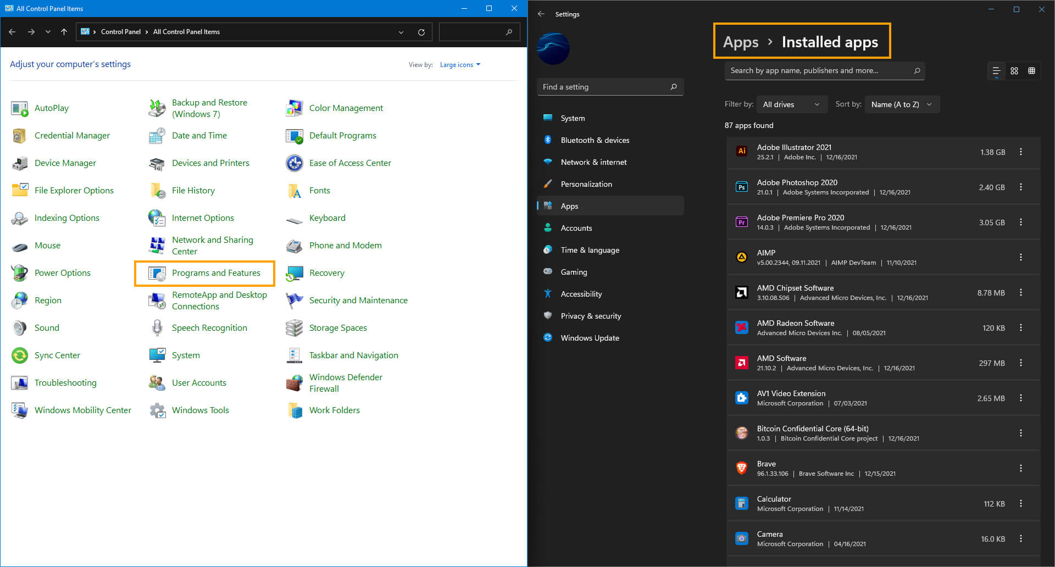Click the Adobe Photoshop 2020 app icon
Viewport: 1055px width, 567px height.
click(742, 187)
